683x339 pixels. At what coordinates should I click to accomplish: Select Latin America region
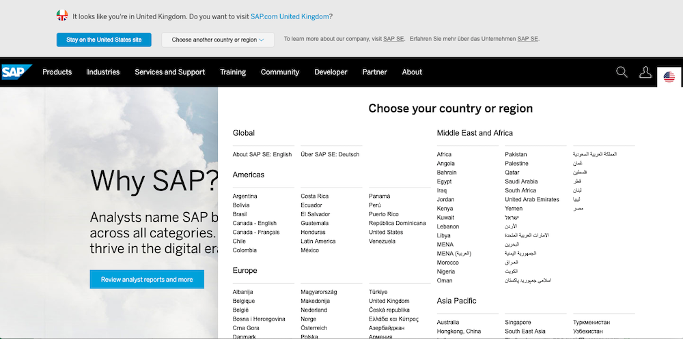[318, 241]
